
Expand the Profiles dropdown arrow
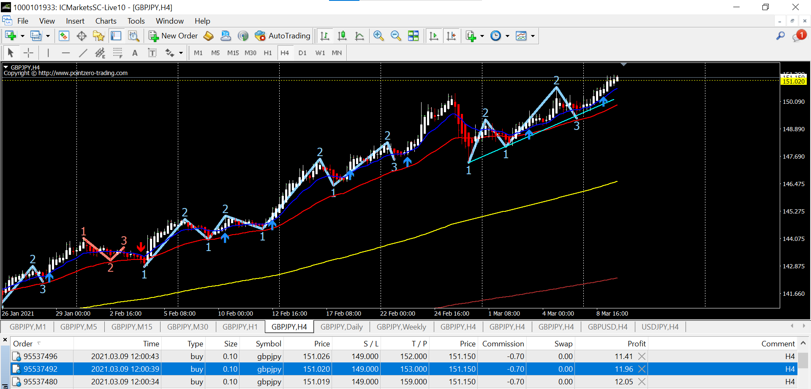click(48, 36)
